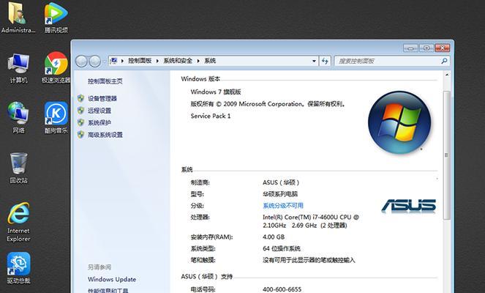Click the refresh button beside address bar
This screenshot has width=485, height=293.
325,61
